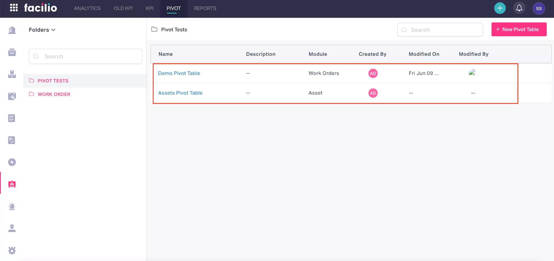Open the notifications bell
The height and width of the screenshot is (261, 554).
(519, 8)
